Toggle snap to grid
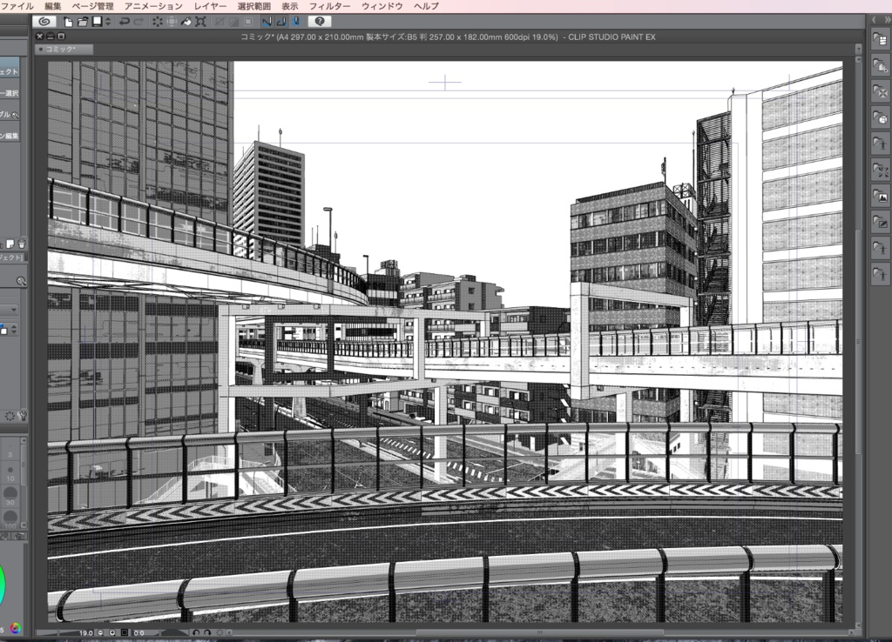 pyautogui.click(x=295, y=22)
